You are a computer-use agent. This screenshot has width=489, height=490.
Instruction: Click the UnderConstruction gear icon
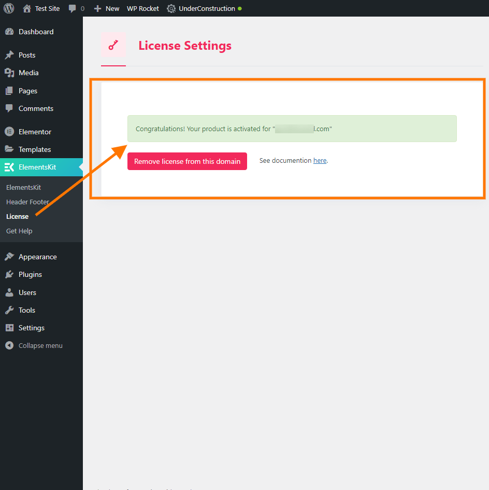[x=171, y=8]
